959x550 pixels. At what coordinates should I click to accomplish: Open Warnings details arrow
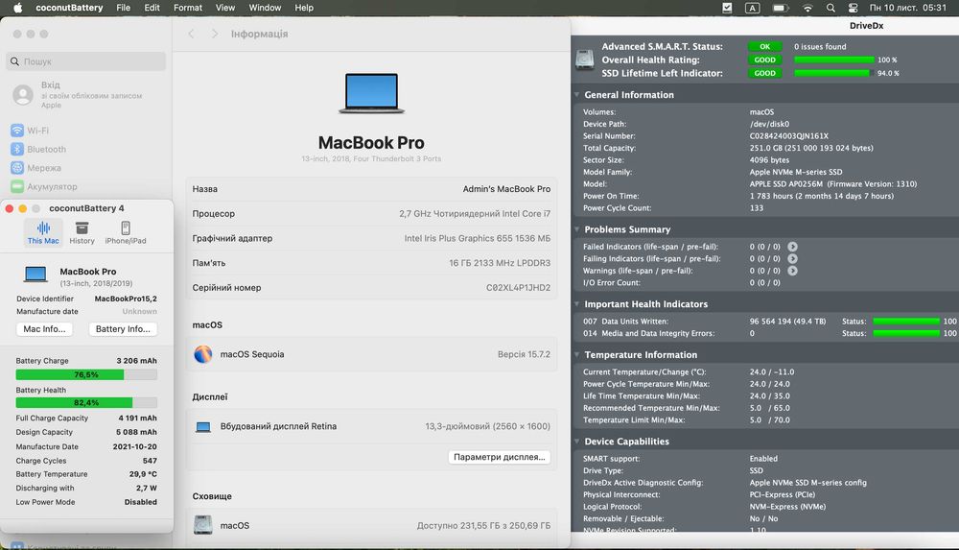pos(792,271)
